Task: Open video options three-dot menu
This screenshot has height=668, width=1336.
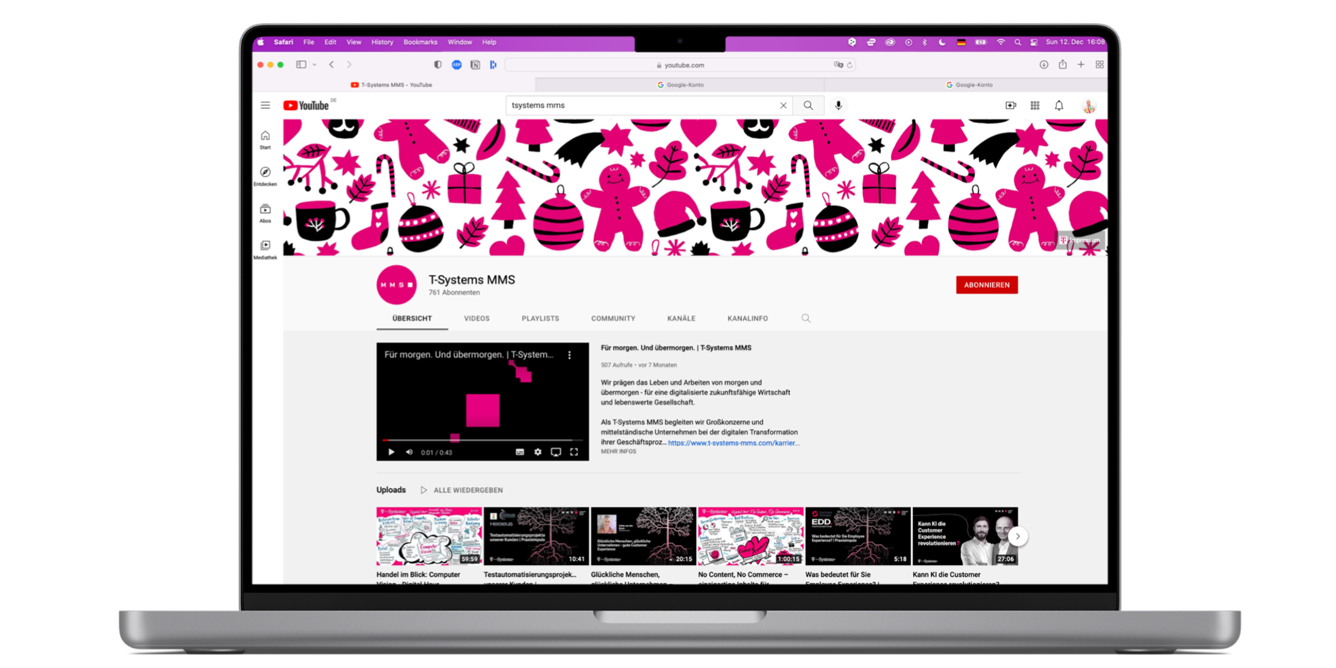Action: (x=570, y=355)
